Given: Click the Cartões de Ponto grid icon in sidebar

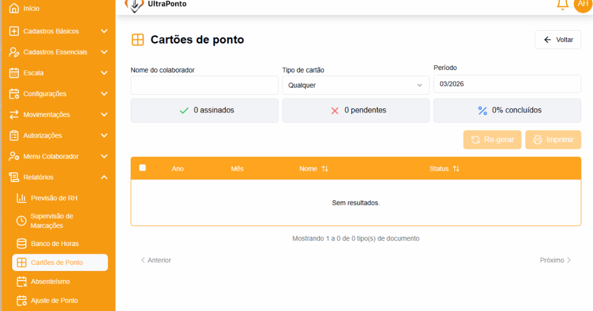Looking at the screenshot, I should click(x=21, y=263).
